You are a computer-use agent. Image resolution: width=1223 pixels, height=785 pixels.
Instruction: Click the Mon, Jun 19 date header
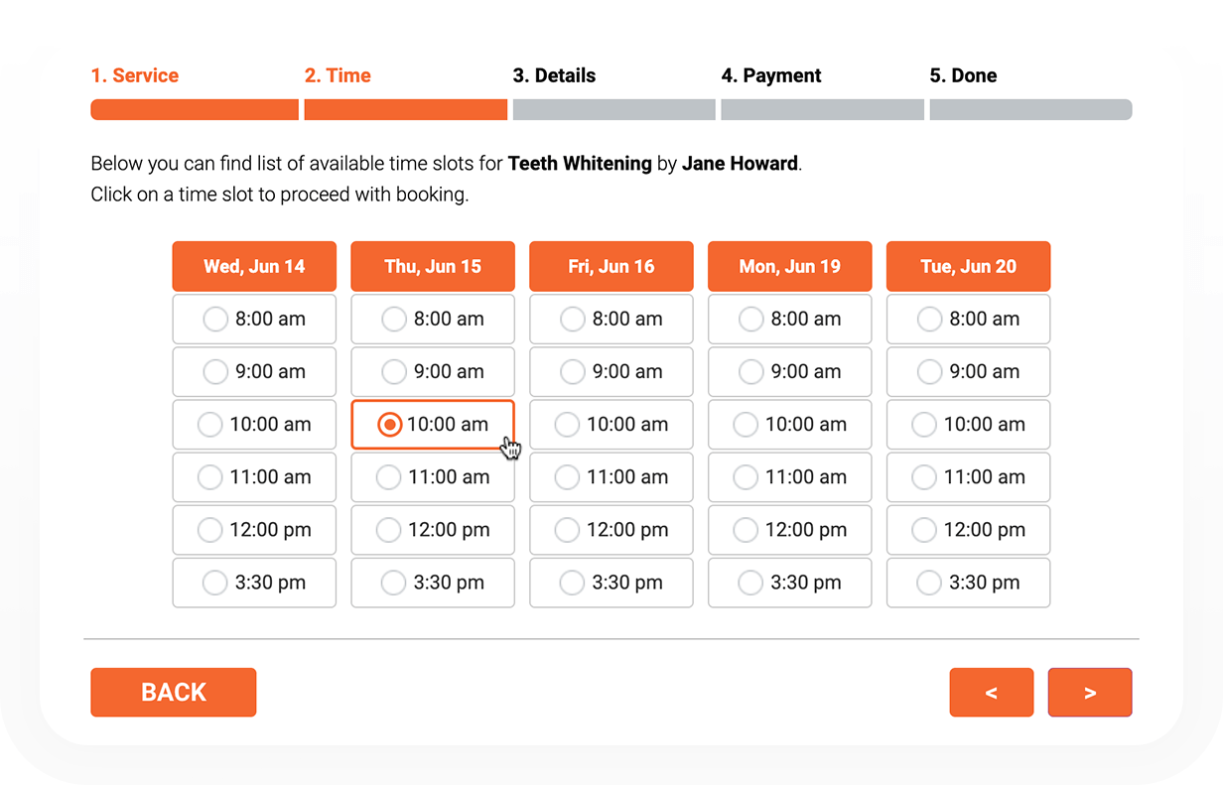click(790, 266)
